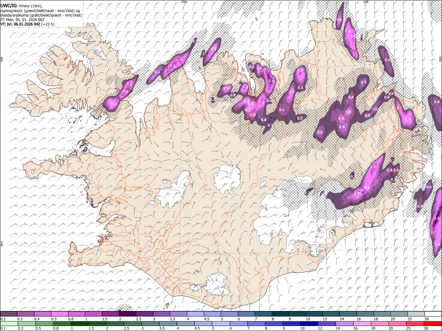Click the "0.1" label in lower legend
Screen dimensions: 442x331
coord(3,328)
